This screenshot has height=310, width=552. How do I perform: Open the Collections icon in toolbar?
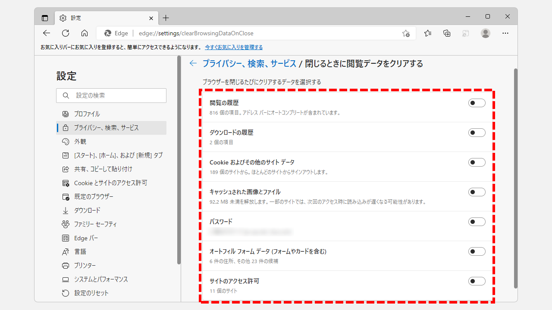coord(447,33)
